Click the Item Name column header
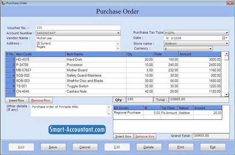Screen dimensions: 235x155 pyautogui.click(x=96, y=54)
